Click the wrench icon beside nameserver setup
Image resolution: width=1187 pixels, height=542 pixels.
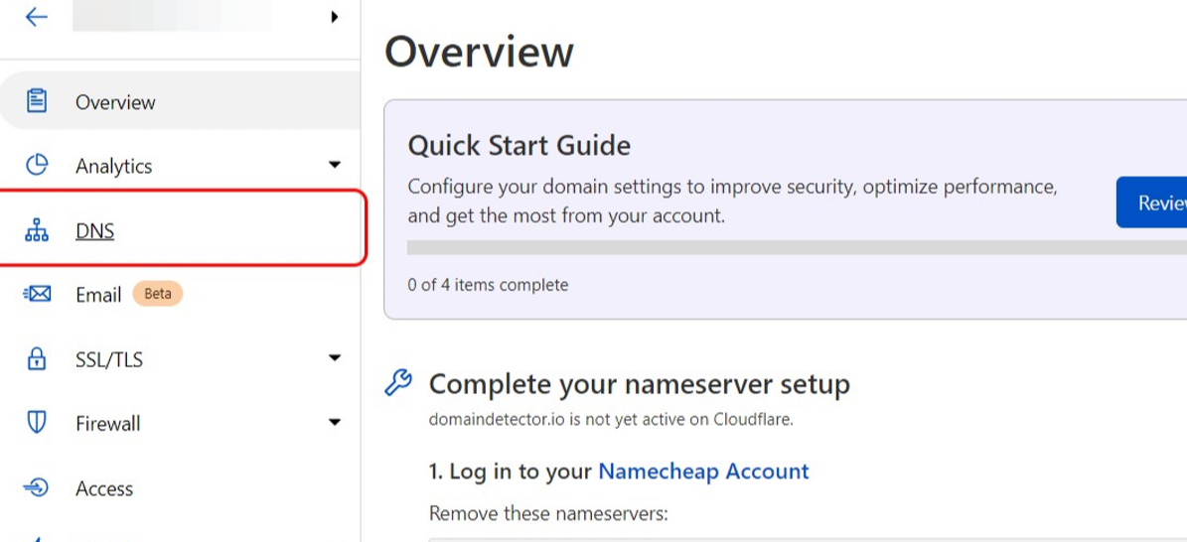pos(398,383)
